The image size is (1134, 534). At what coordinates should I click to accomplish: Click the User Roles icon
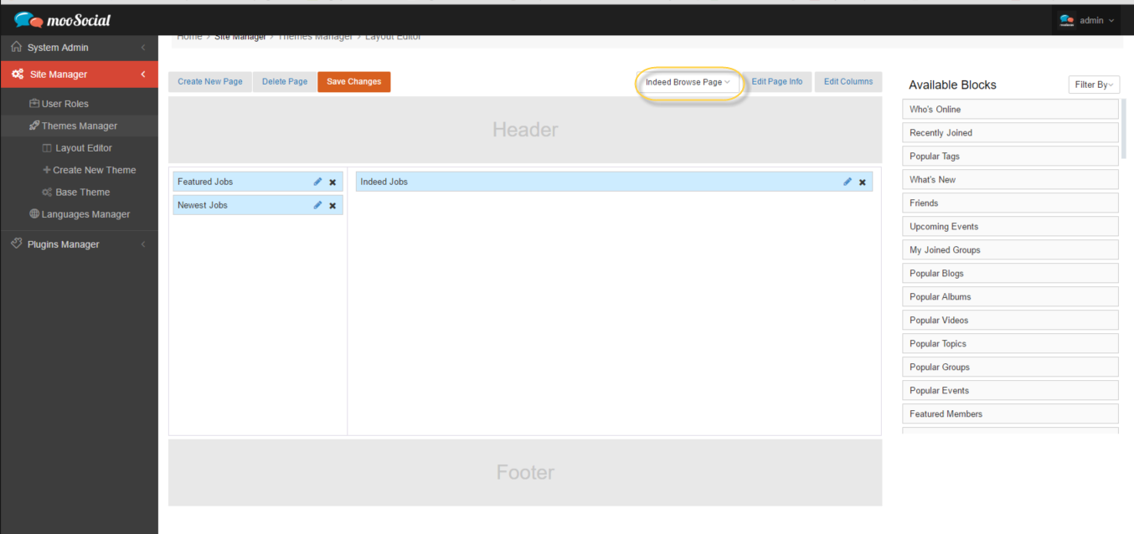click(34, 104)
